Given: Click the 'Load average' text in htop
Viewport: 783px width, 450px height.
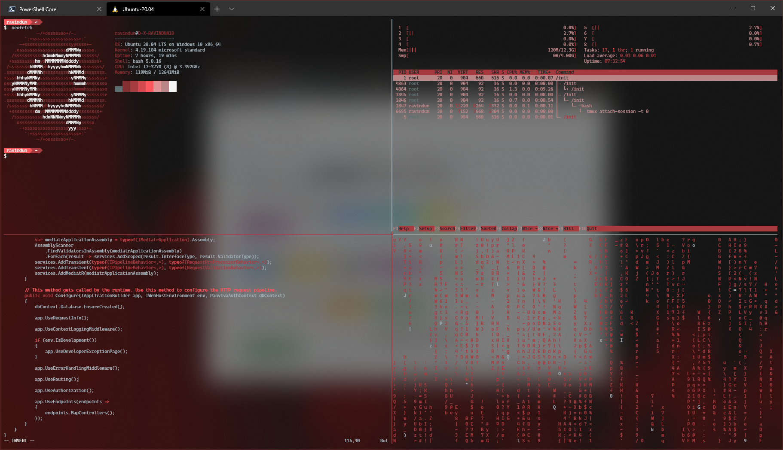Looking at the screenshot, I should [600, 55].
